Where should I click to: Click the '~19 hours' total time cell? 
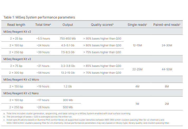tap(43, 86)
